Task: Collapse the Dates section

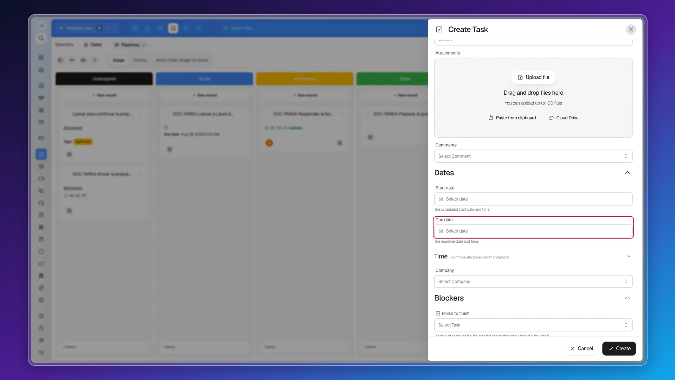Action: coord(627,173)
